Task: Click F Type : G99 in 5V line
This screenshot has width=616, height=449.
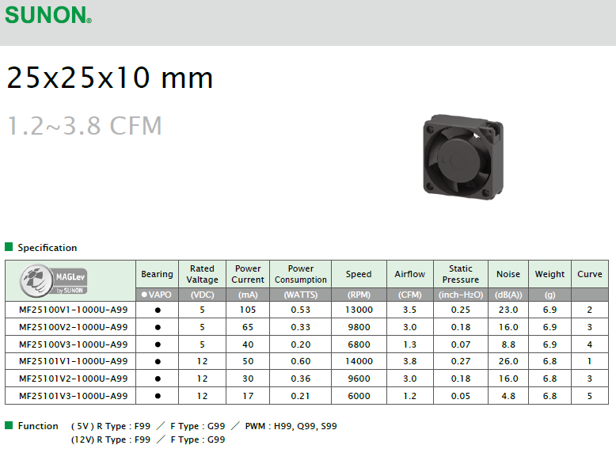Action: (x=198, y=426)
